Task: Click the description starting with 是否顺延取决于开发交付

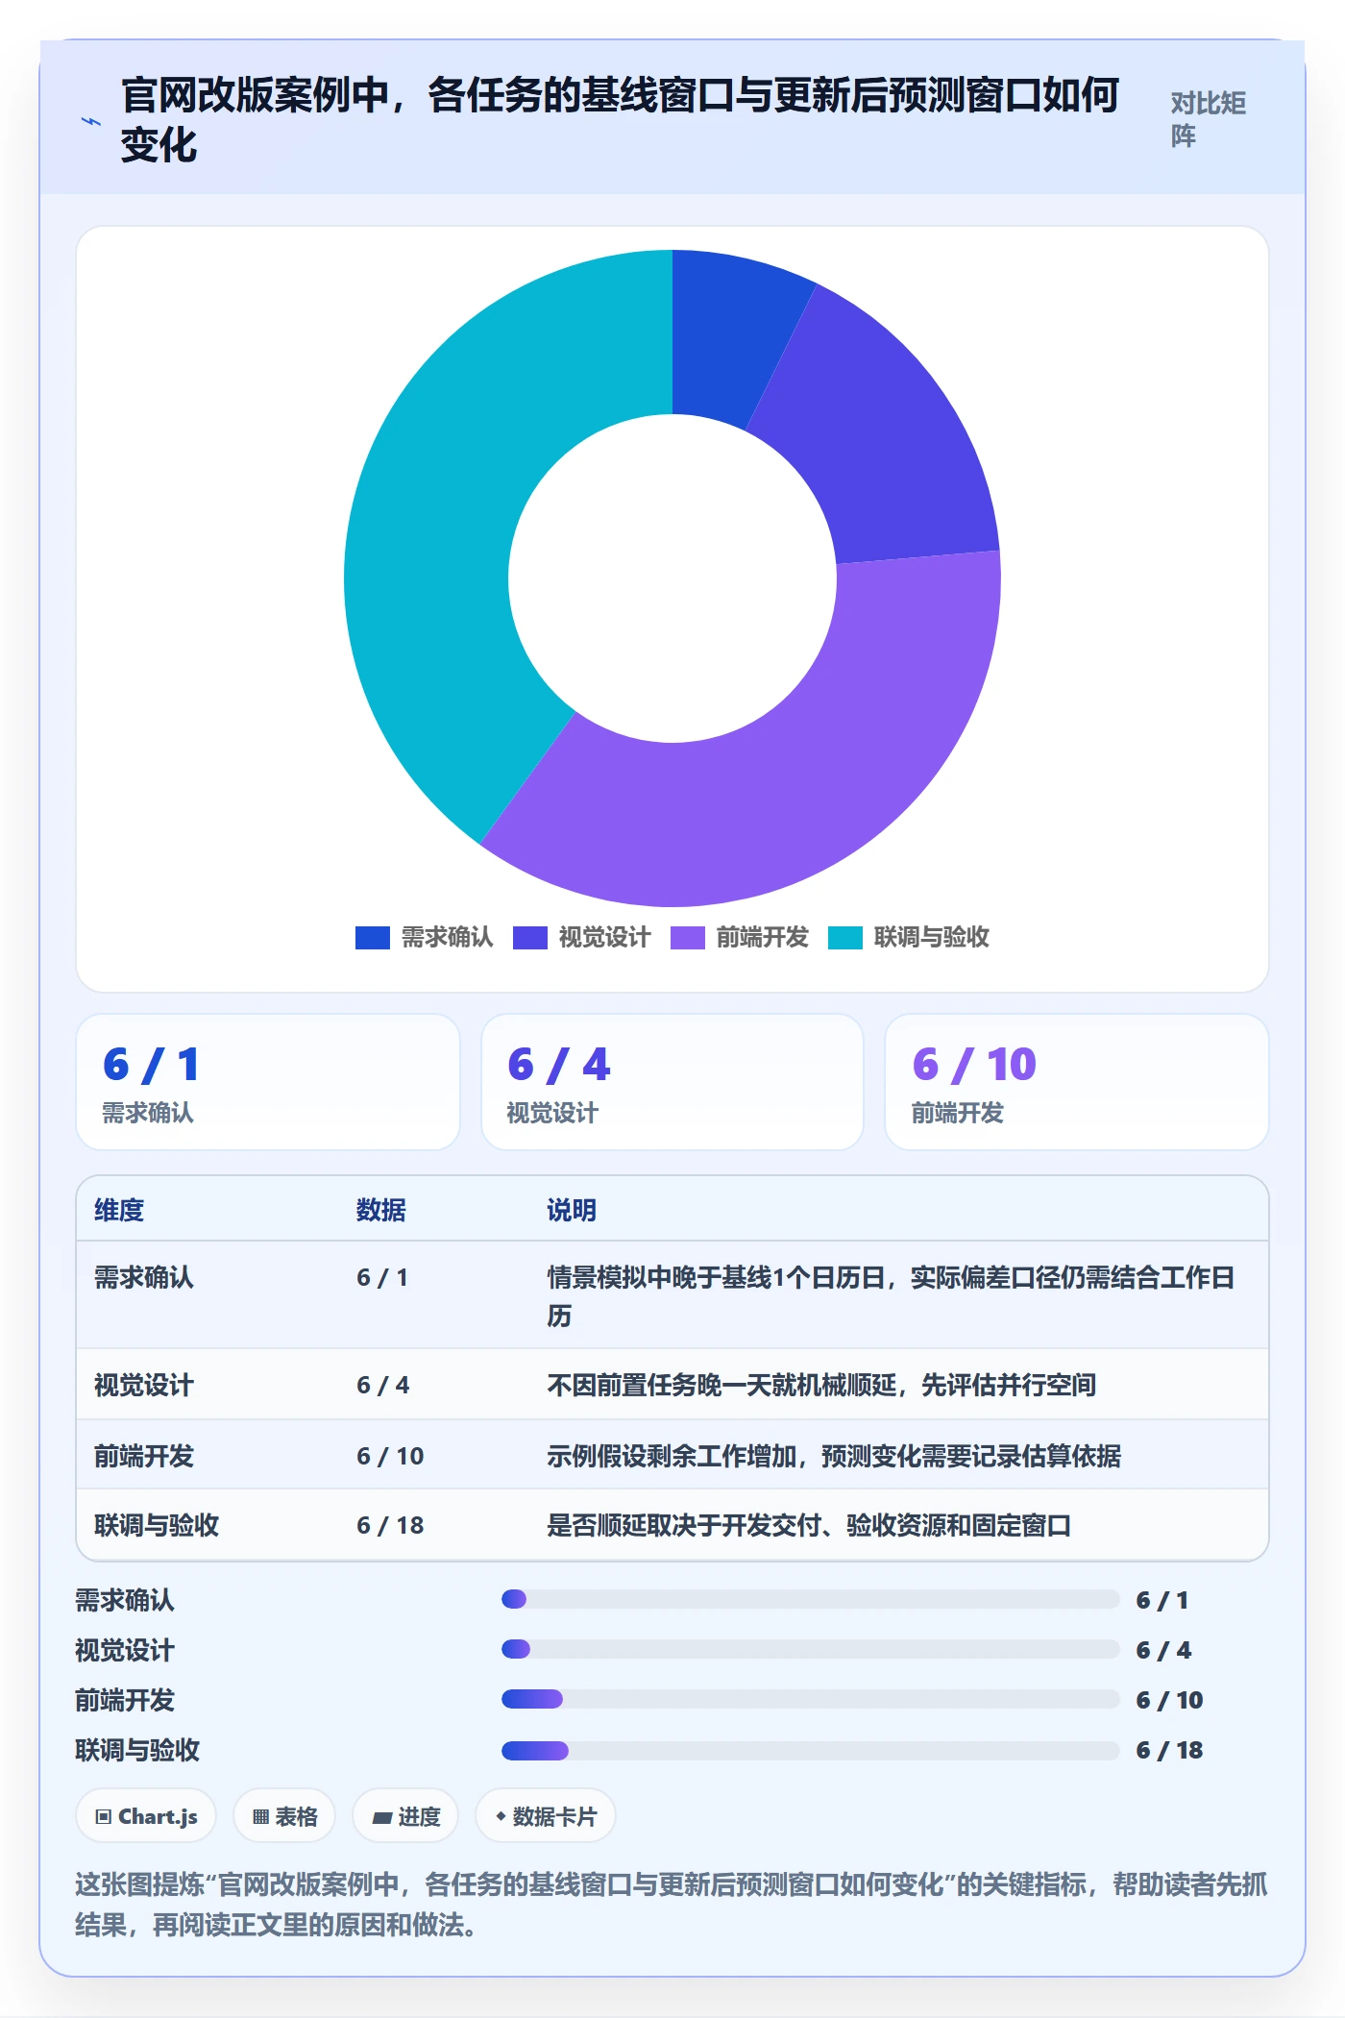Action: (809, 1525)
